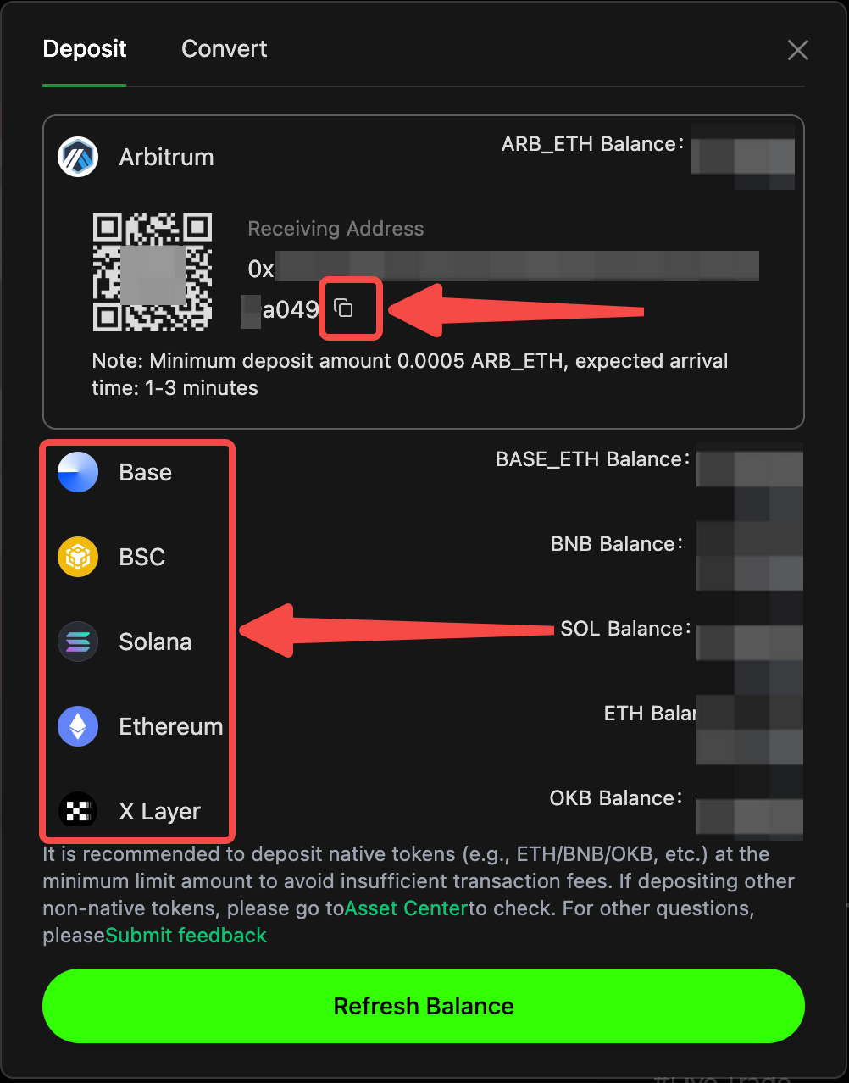The width and height of the screenshot is (849, 1083).
Task: Copy the receiving address icon
Action: pyautogui.click(x=343, y=308)
